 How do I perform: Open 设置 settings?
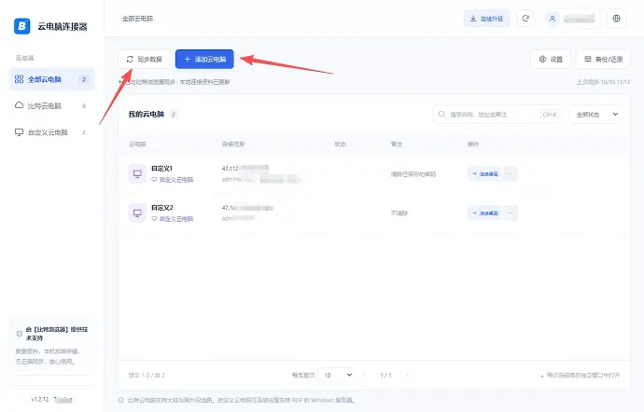[x=551, y=60]
